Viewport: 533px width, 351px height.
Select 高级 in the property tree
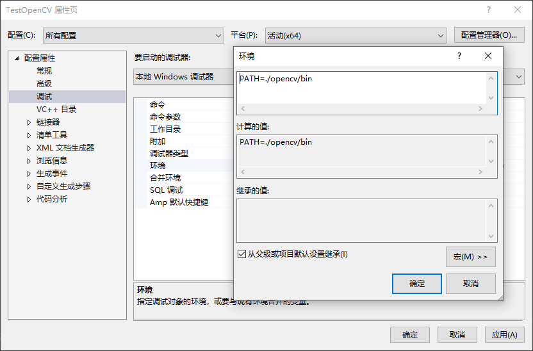click(x=44, y=84)
